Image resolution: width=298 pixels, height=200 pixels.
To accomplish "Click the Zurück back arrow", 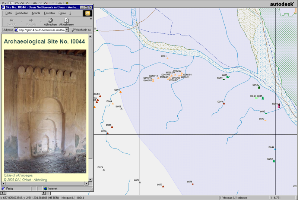I will coord(12,20).
